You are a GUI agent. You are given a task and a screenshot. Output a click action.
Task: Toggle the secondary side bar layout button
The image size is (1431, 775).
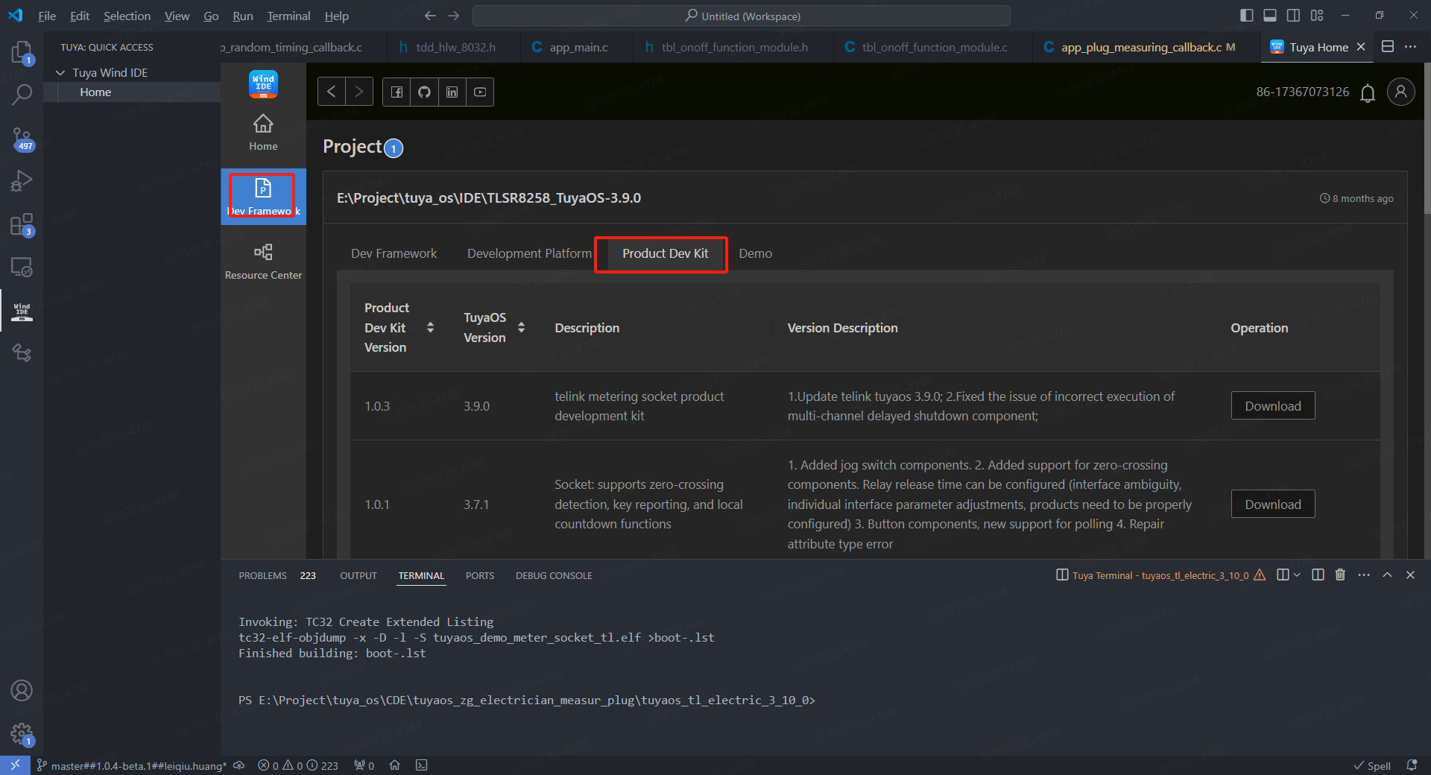click(1294, 16)
